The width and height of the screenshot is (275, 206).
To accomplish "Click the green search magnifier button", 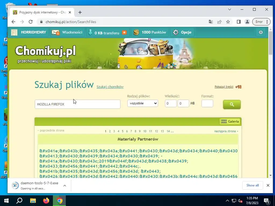I will pyautogui.click(x=232, y=105).
